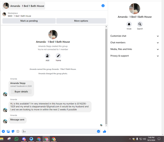Open the emoji picker in the message box
This screenshot has width=164, height=142.
point(98,131)
